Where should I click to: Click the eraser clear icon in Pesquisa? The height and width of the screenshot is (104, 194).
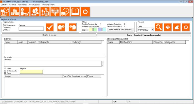point(177,27)
